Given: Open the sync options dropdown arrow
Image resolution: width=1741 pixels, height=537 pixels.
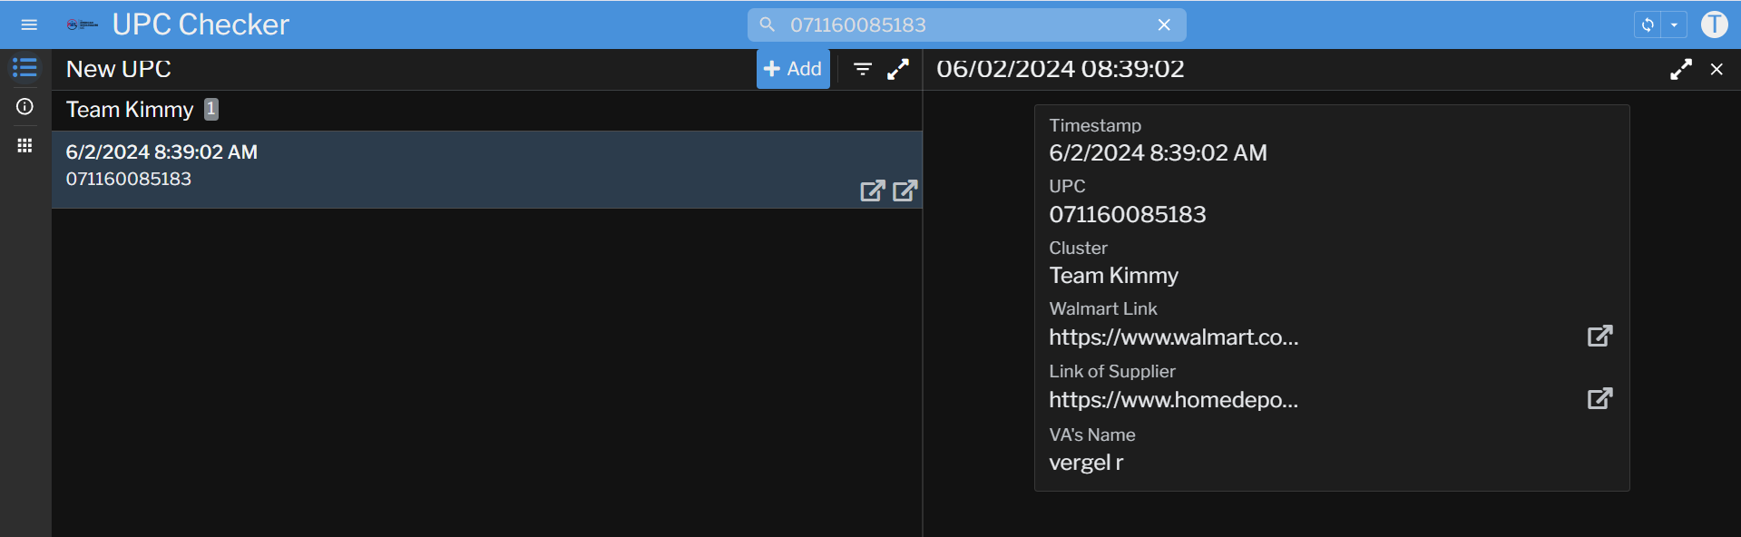Looking at the screenshot, I should click(1674, 24).
